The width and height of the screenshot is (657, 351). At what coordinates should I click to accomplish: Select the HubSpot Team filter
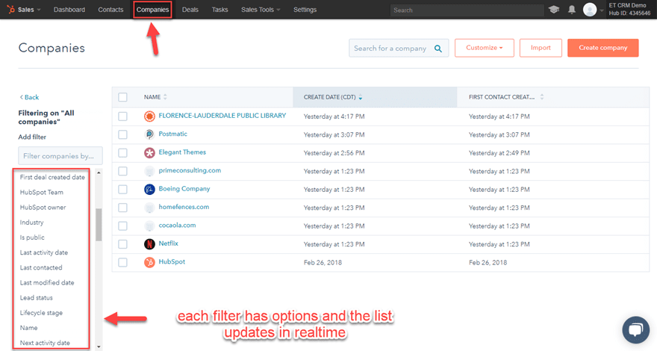point(42,192)
